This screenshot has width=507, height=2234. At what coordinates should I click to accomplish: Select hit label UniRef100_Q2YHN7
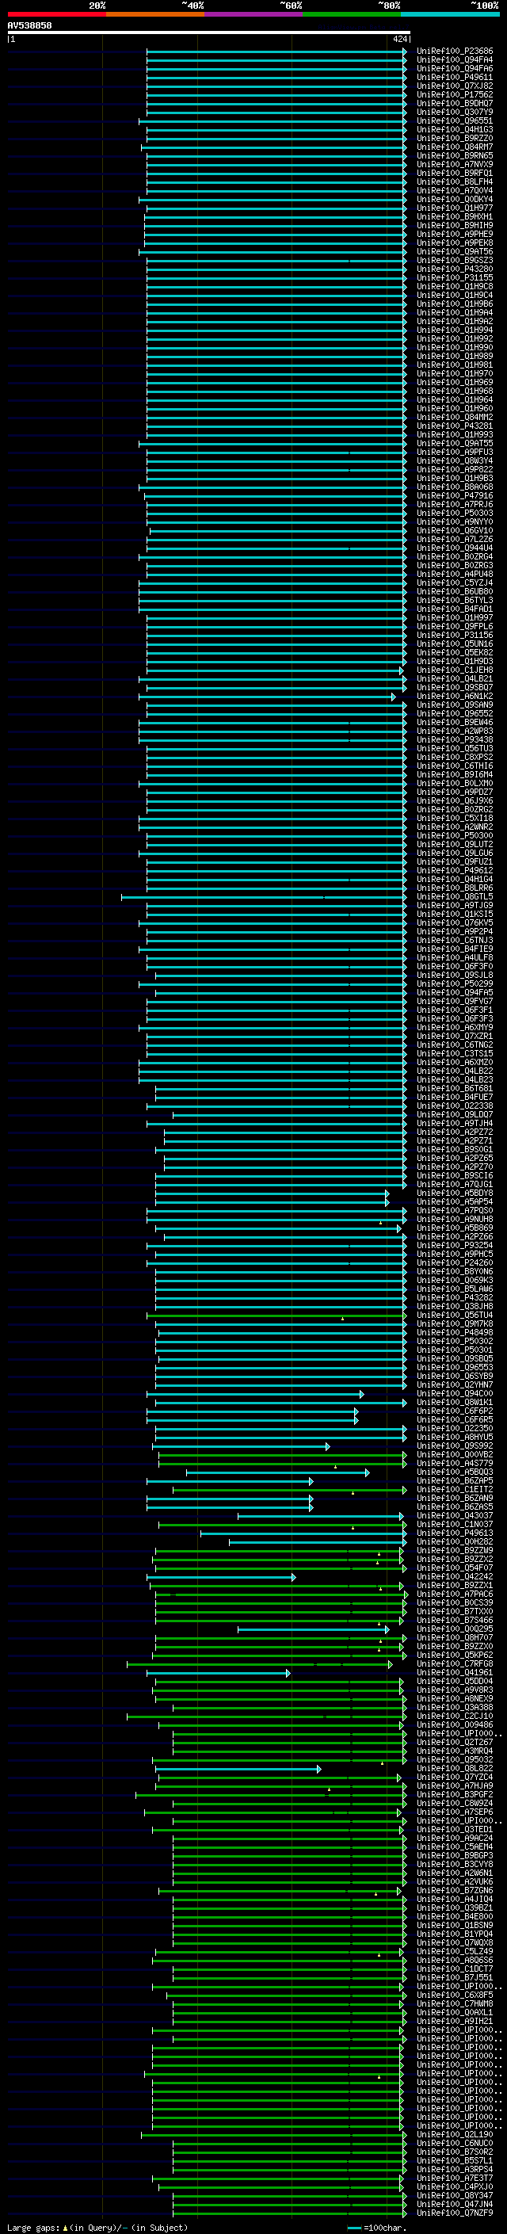[x=455, y=1385]
